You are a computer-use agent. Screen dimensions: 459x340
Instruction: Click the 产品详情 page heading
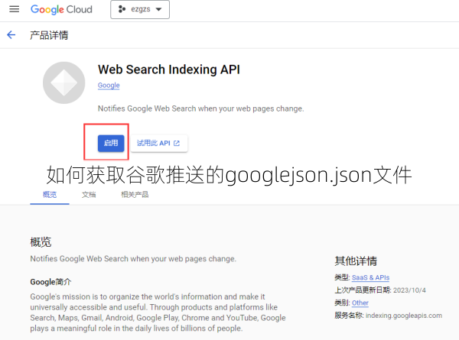[49, 35]
